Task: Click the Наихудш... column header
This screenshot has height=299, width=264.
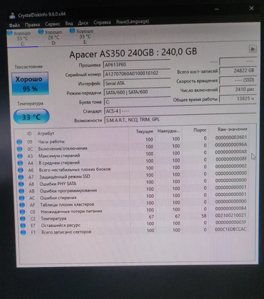Action: [168, 131]
